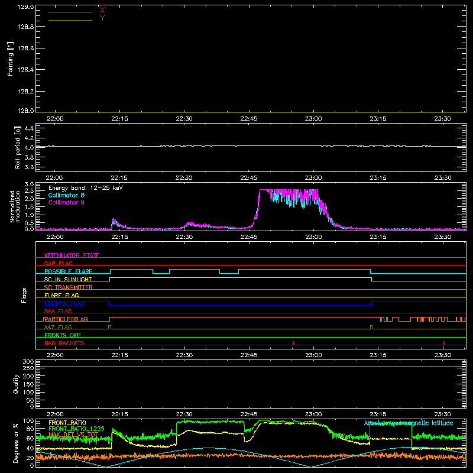473x473 pixels.
Task: Click the BAD_PACKETS label
Action: point(64,343)
